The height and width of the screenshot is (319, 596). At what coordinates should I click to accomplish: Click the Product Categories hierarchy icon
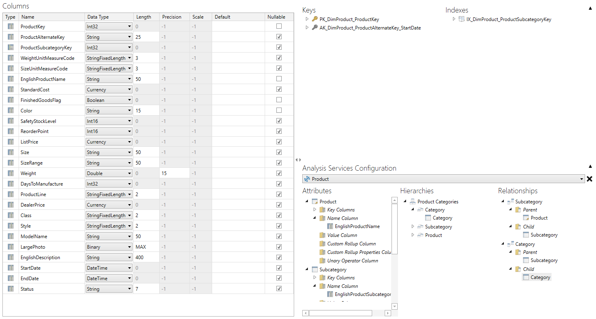[x=413, y=202]
